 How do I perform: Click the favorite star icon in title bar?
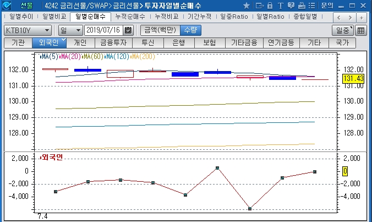(x=247, y=6)
